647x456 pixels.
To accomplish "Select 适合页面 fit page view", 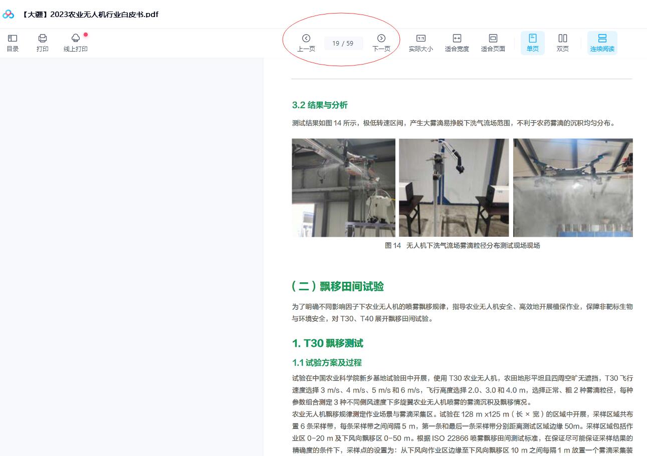I will click(493, 43).
